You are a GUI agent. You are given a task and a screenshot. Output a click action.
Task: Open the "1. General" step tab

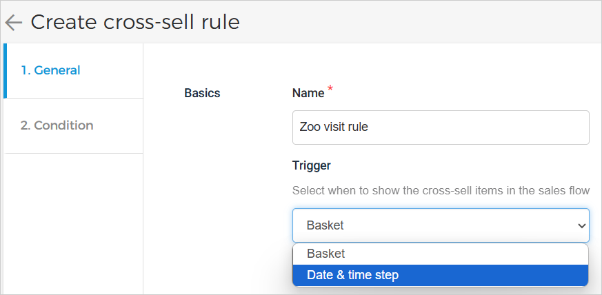coord(50,70)
